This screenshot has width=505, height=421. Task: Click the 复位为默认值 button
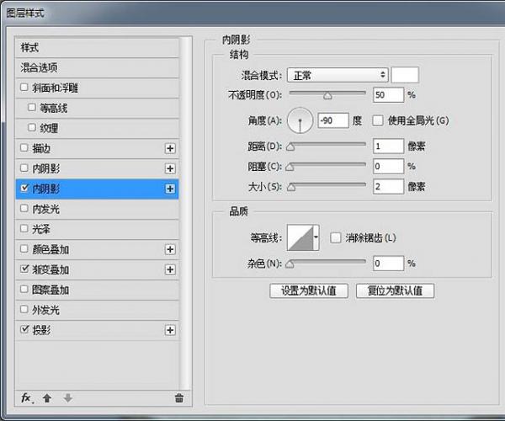396,290
